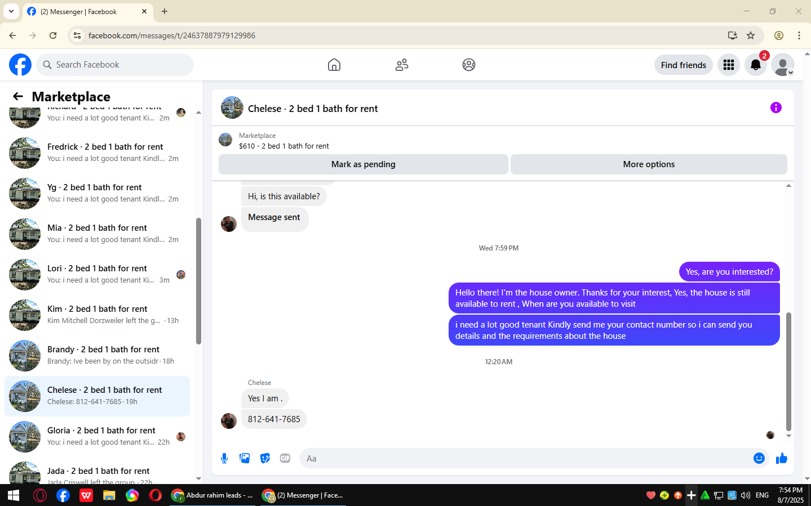Open the notifications bell
The image size is (811, 506).
(756, 65)
